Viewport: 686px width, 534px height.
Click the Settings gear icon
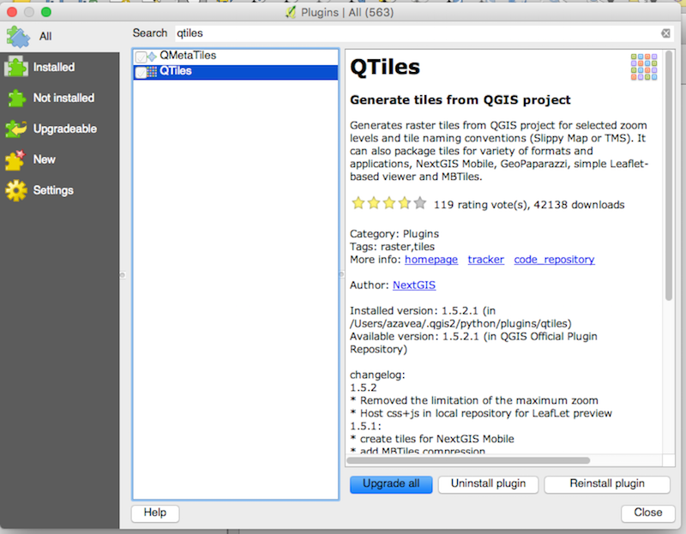tap(16, 190)
